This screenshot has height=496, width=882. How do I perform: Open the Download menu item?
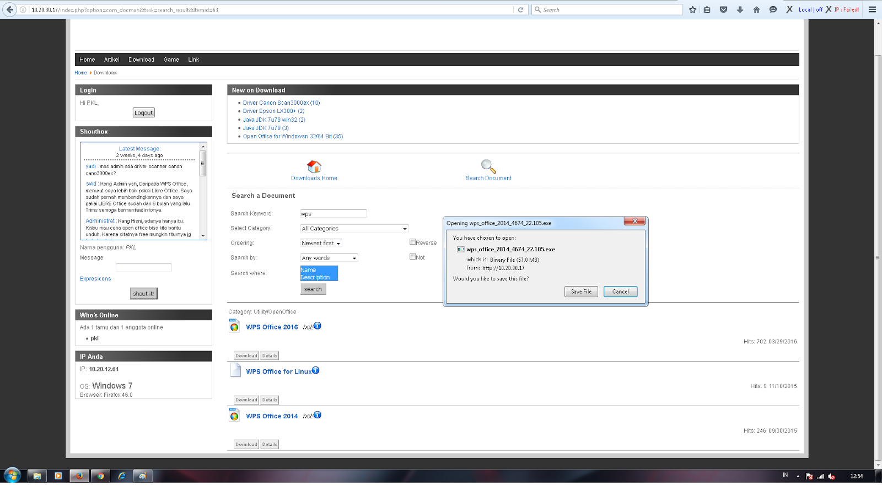point(142,60)
